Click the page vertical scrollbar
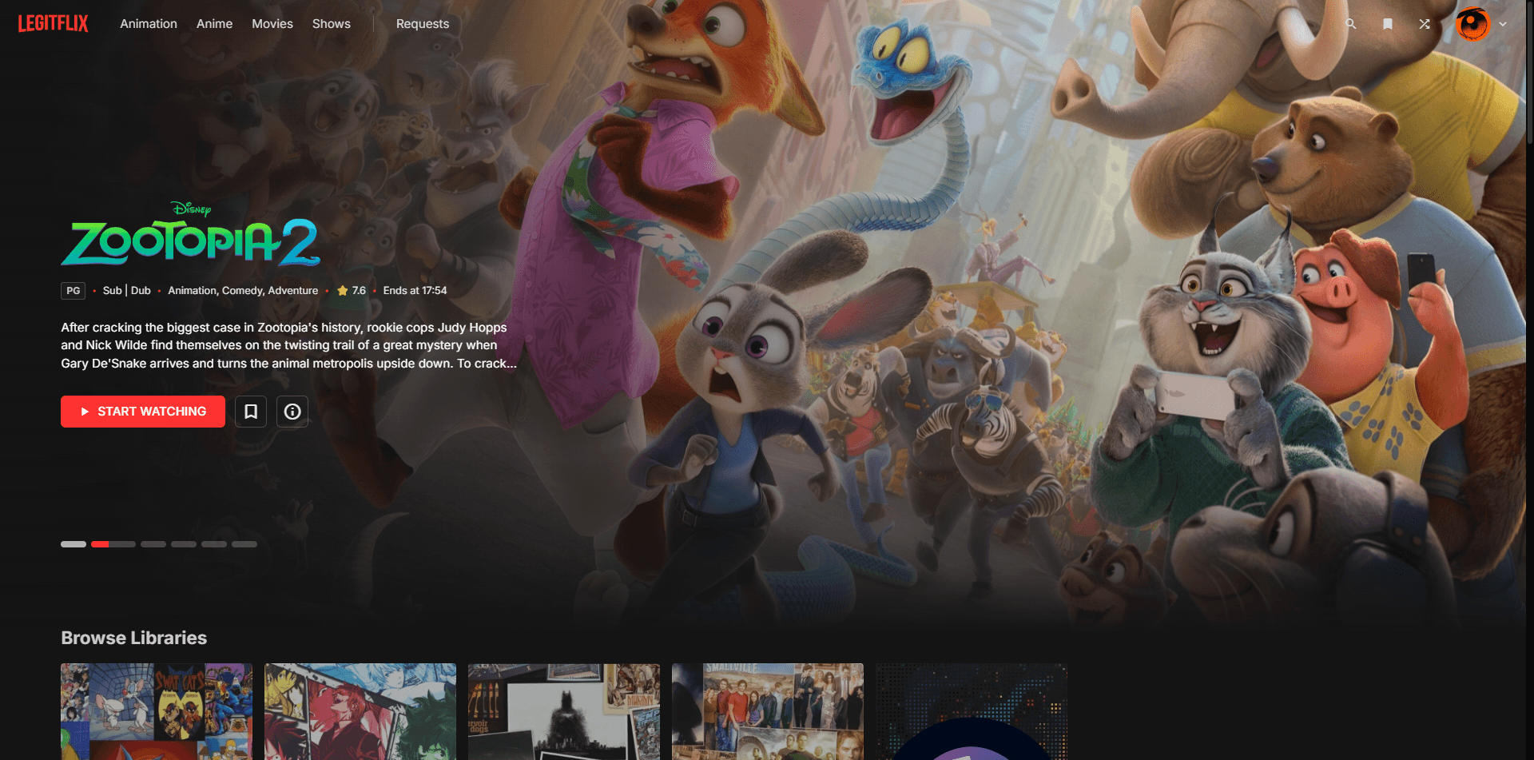This screenshot has height=760, width=1534. click(1529, 72)
